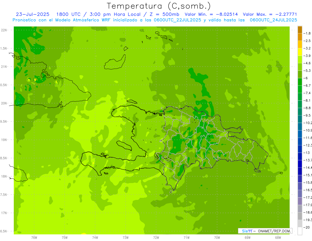312x241 pixels.
Task: Click the "19N" latitude label
Action: [4, 140]
